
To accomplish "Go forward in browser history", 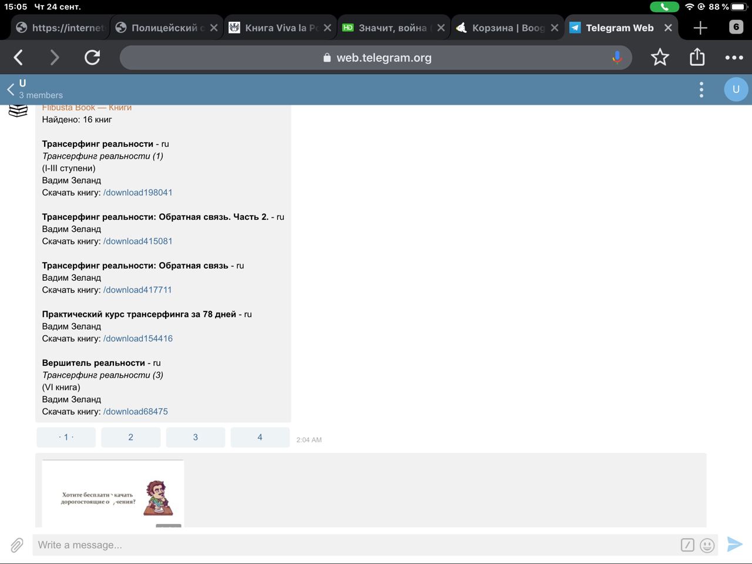I will coord(55,58).
